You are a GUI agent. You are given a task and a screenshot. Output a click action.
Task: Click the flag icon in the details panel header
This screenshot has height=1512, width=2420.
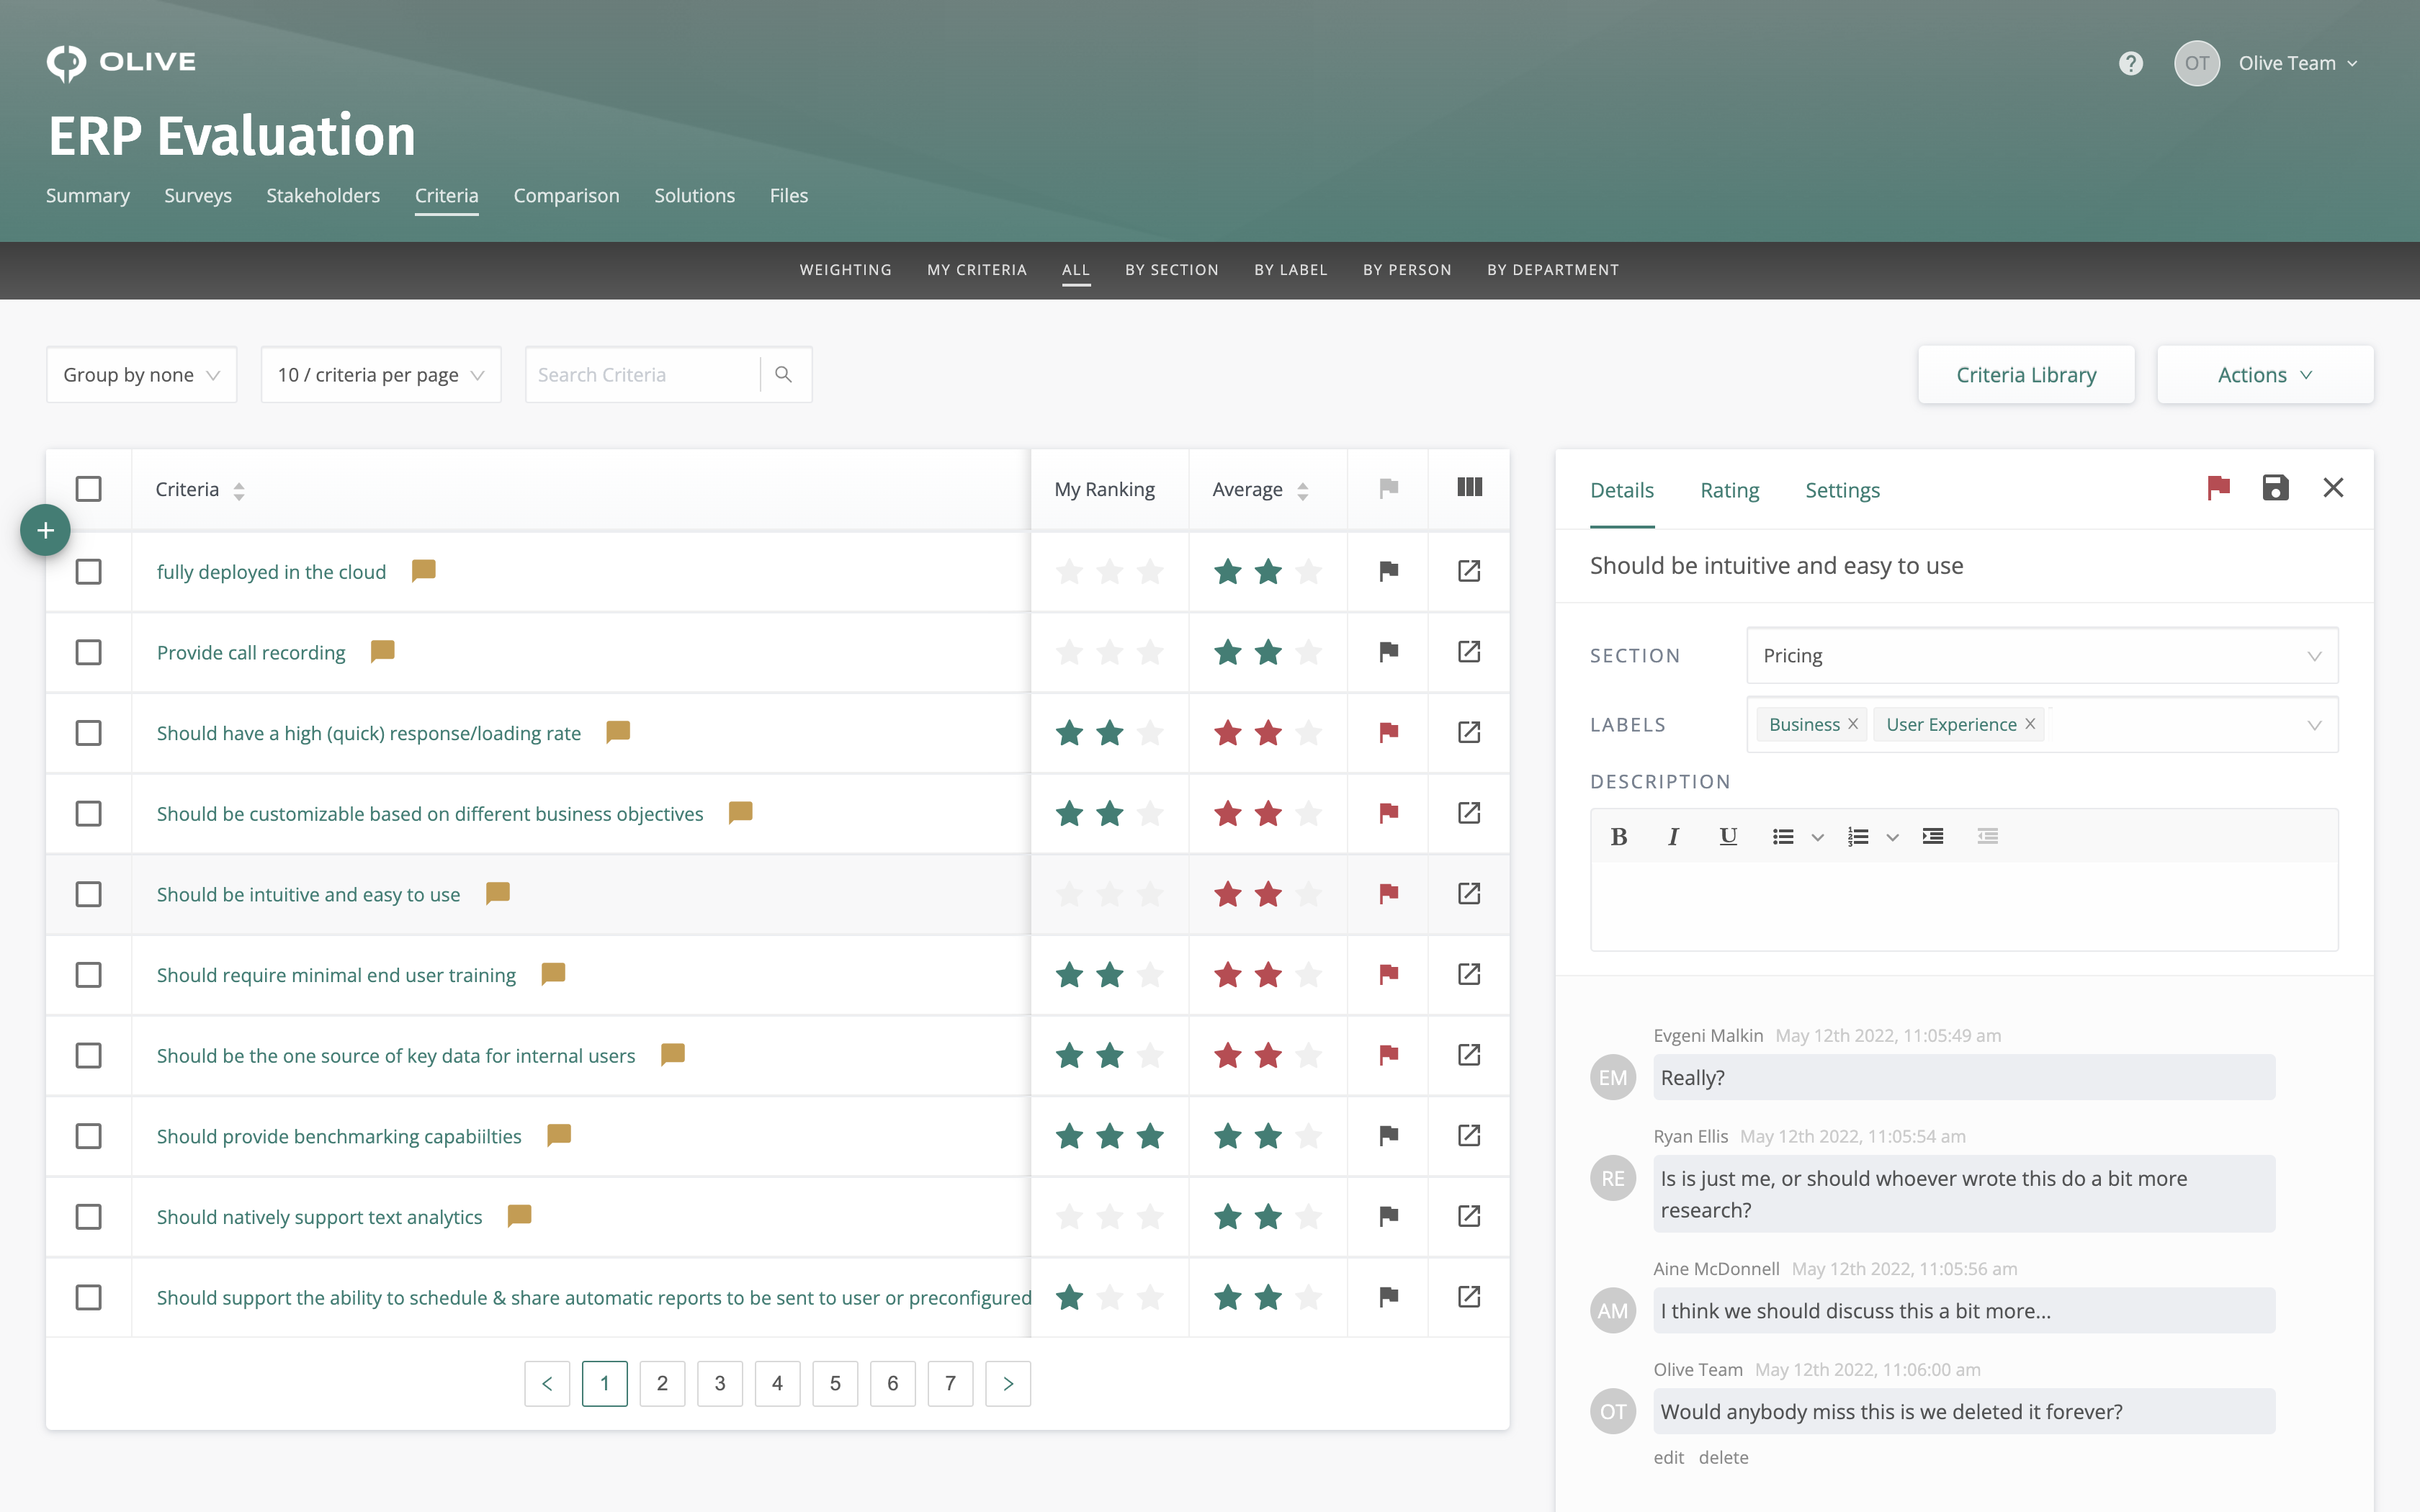click(2218, 488)
